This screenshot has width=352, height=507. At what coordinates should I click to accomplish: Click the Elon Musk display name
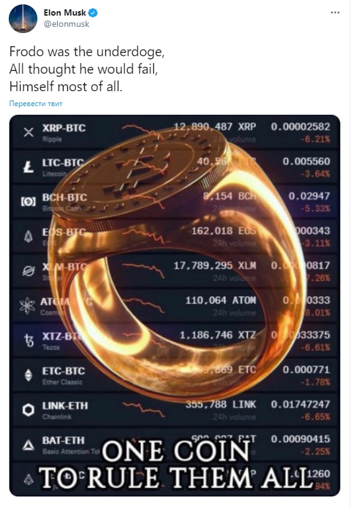tap(65, 12)
